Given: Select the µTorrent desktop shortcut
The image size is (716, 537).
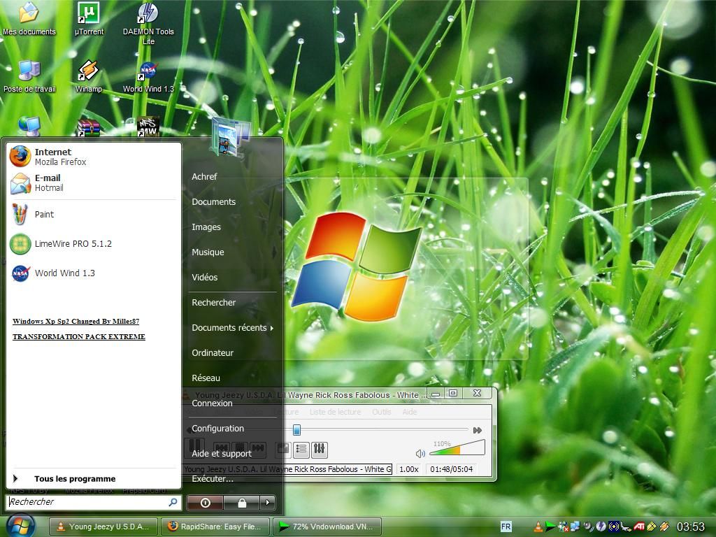Looking at the screenshot, I should pos(89,19).
